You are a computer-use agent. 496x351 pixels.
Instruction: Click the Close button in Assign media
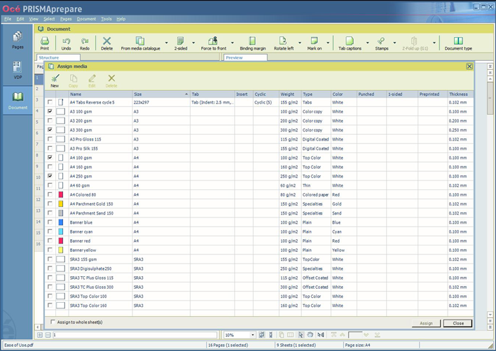pos(457,323)
